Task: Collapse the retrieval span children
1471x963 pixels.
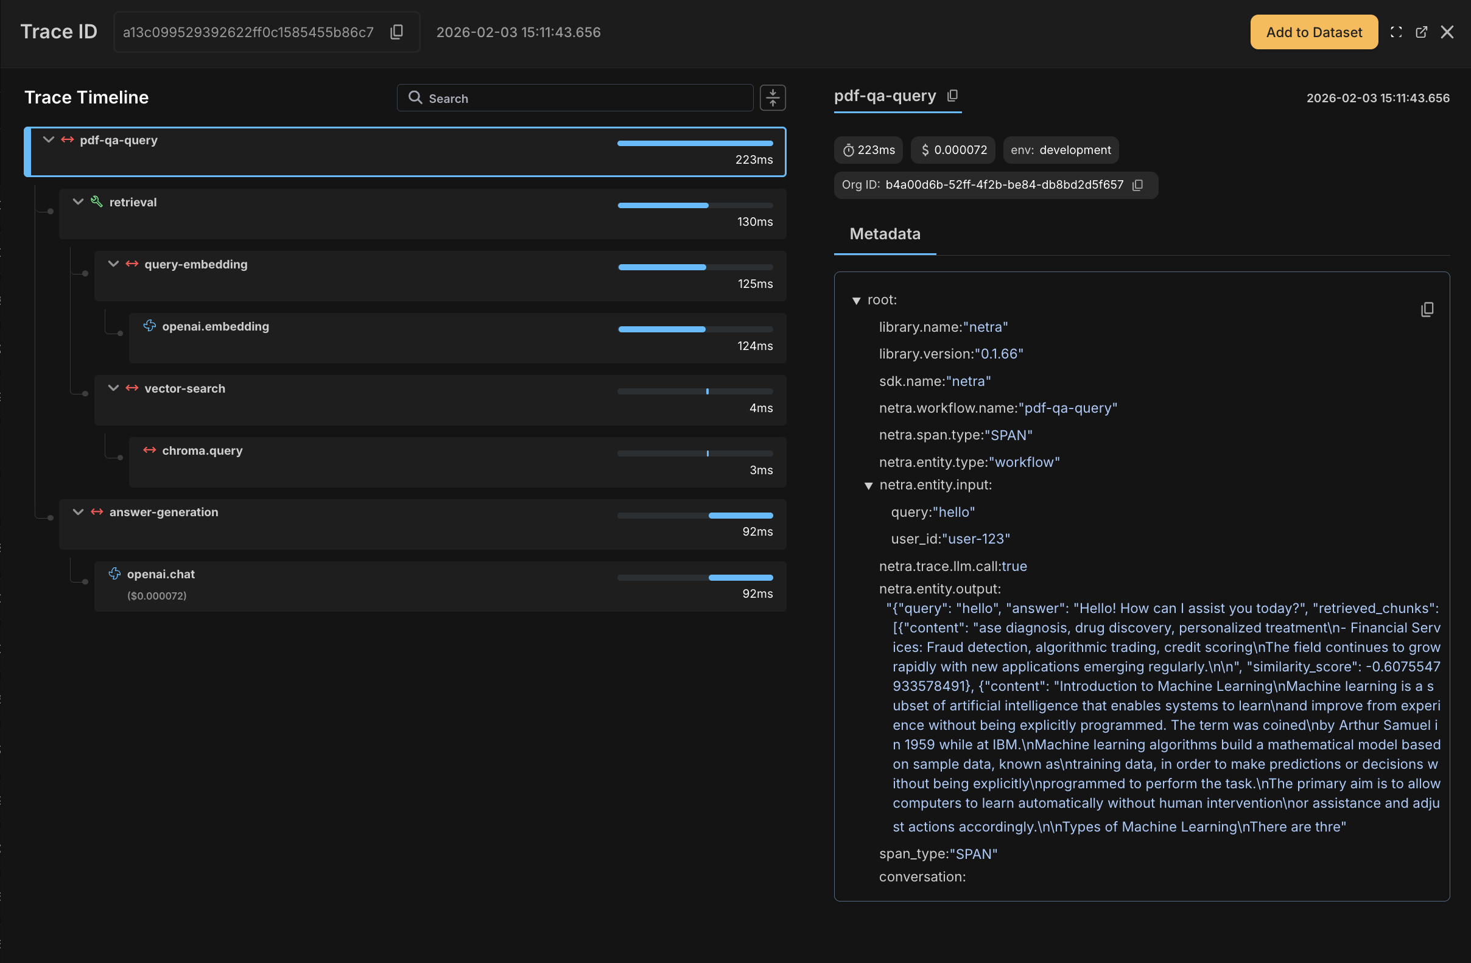Action: click(79, 201)
